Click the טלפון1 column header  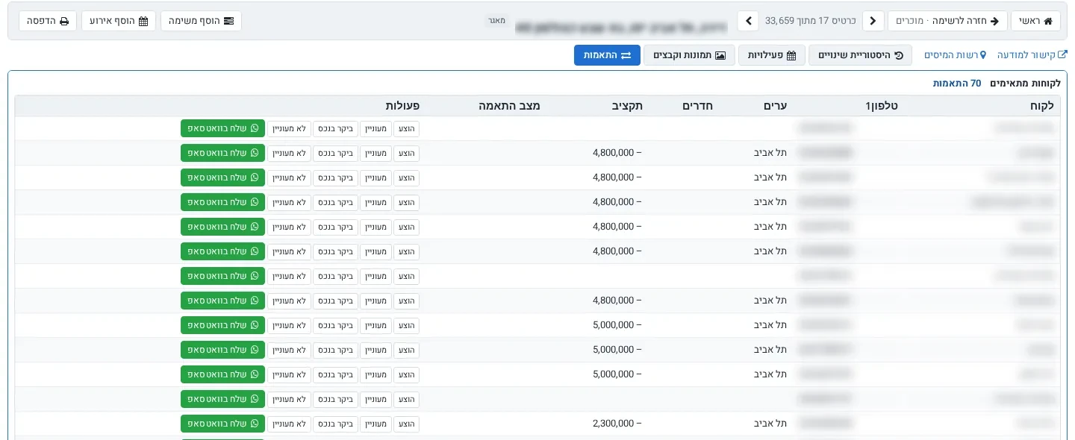[x=881, y=106]
